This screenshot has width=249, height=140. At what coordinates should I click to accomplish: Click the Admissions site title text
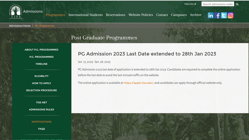pos(33,11)
